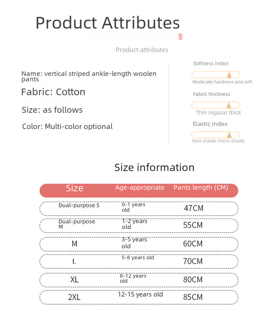The image size is (272, 322).
Task: Click the Fabric: Cotton attribute text
Action: pos(53,92)
